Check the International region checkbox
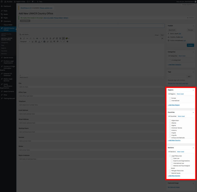 pos(170,101)
